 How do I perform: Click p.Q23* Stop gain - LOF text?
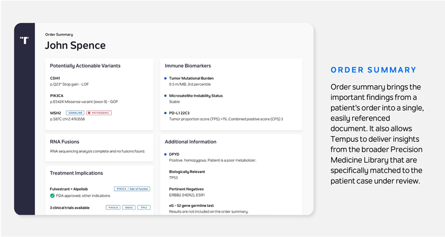coord(69,84)
